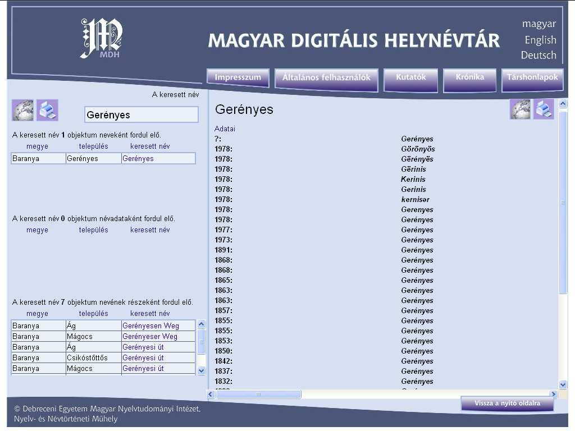Click scroll up arrow of the partial-match list
This screenshot has width=575, height=431.
(x=202, y=324)
